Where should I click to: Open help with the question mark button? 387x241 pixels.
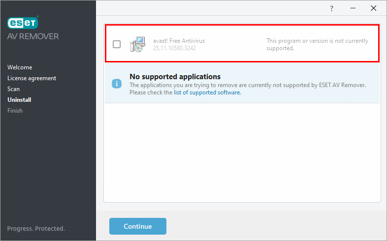pyautogui.click(x=331, y=8)
